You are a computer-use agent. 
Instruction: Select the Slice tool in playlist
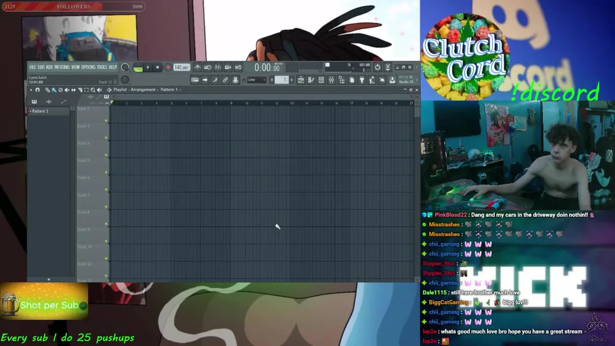(x=80, y=90)
